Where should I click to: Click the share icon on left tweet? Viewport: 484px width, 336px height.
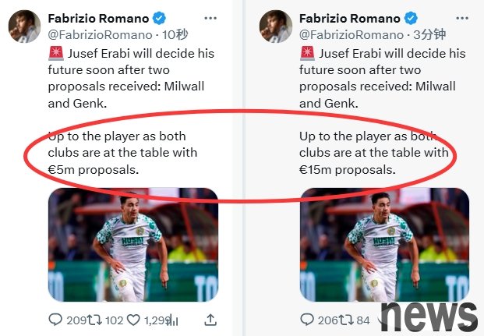pyautogui.click(x=210, y=319)
